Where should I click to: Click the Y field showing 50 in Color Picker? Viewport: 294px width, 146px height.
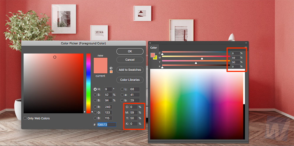(134, 118)
